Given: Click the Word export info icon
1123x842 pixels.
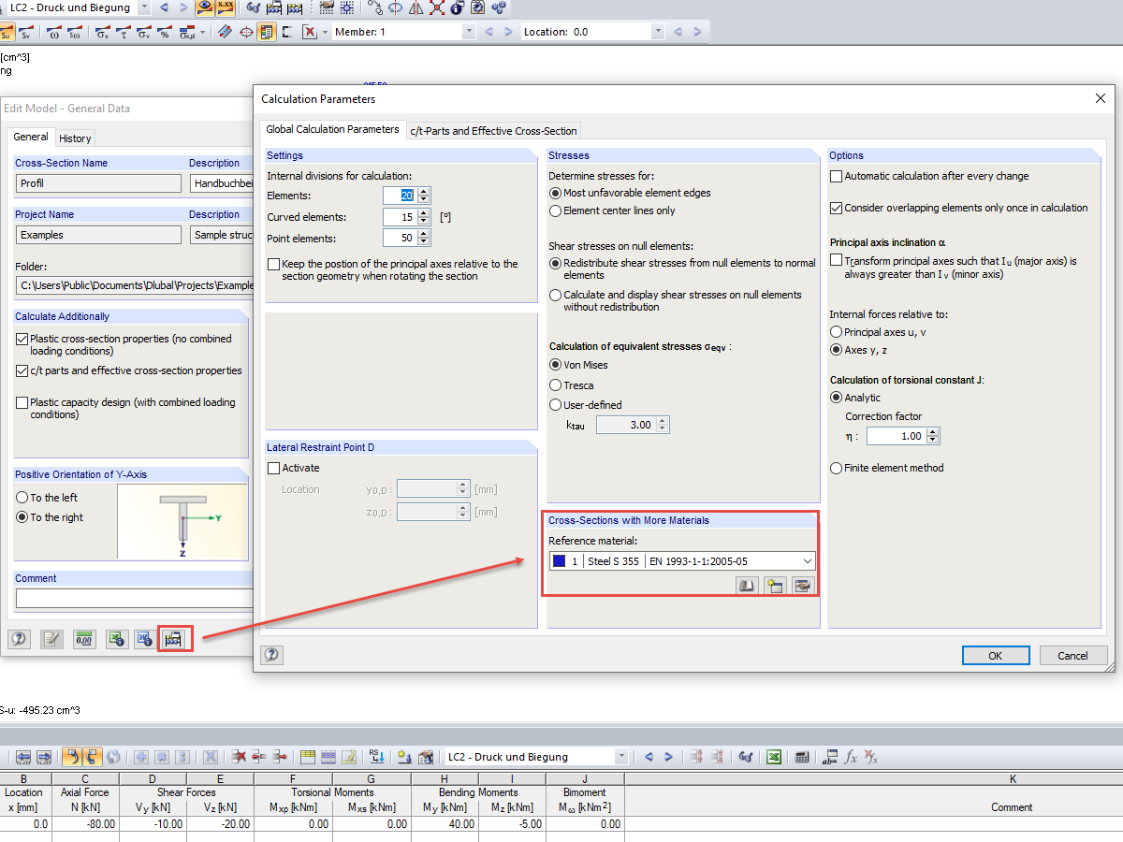Looking at the screenshot, I should tap(145, 639).
